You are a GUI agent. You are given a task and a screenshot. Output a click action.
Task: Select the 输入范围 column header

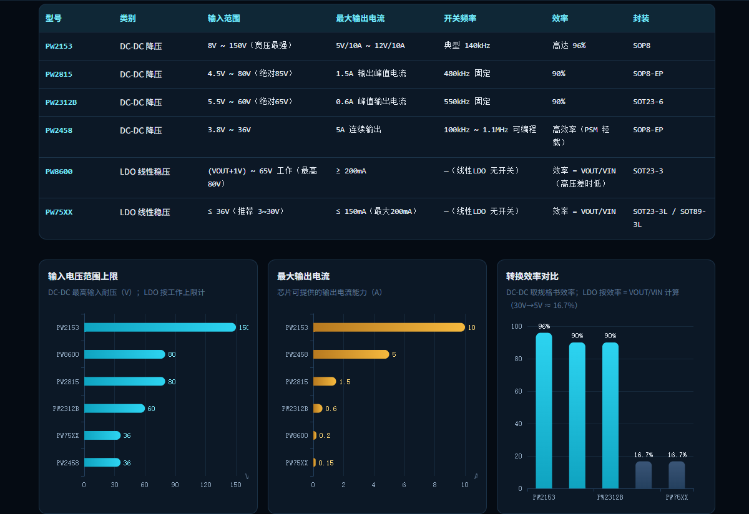[224, 19]
